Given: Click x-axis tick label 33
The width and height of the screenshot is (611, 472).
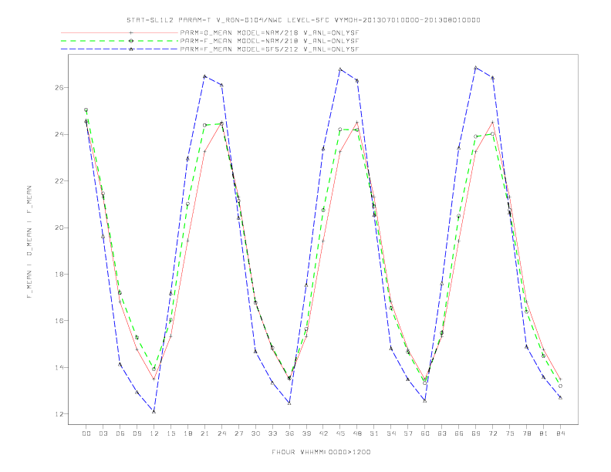Looking at the screenshot, I should (272, 433).
